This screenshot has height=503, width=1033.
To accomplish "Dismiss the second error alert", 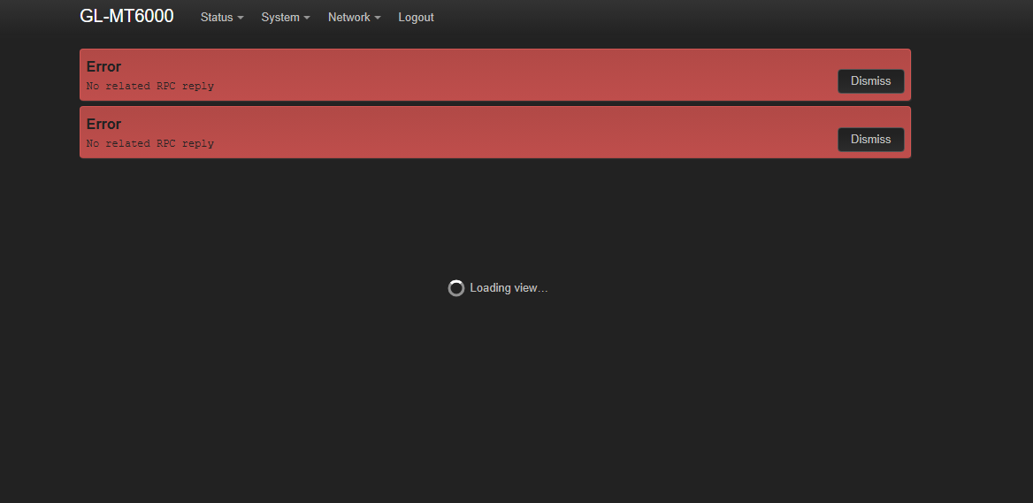I will point(870,140).
